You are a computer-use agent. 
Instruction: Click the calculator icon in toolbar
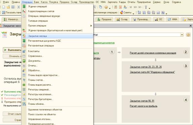[115, 7]
